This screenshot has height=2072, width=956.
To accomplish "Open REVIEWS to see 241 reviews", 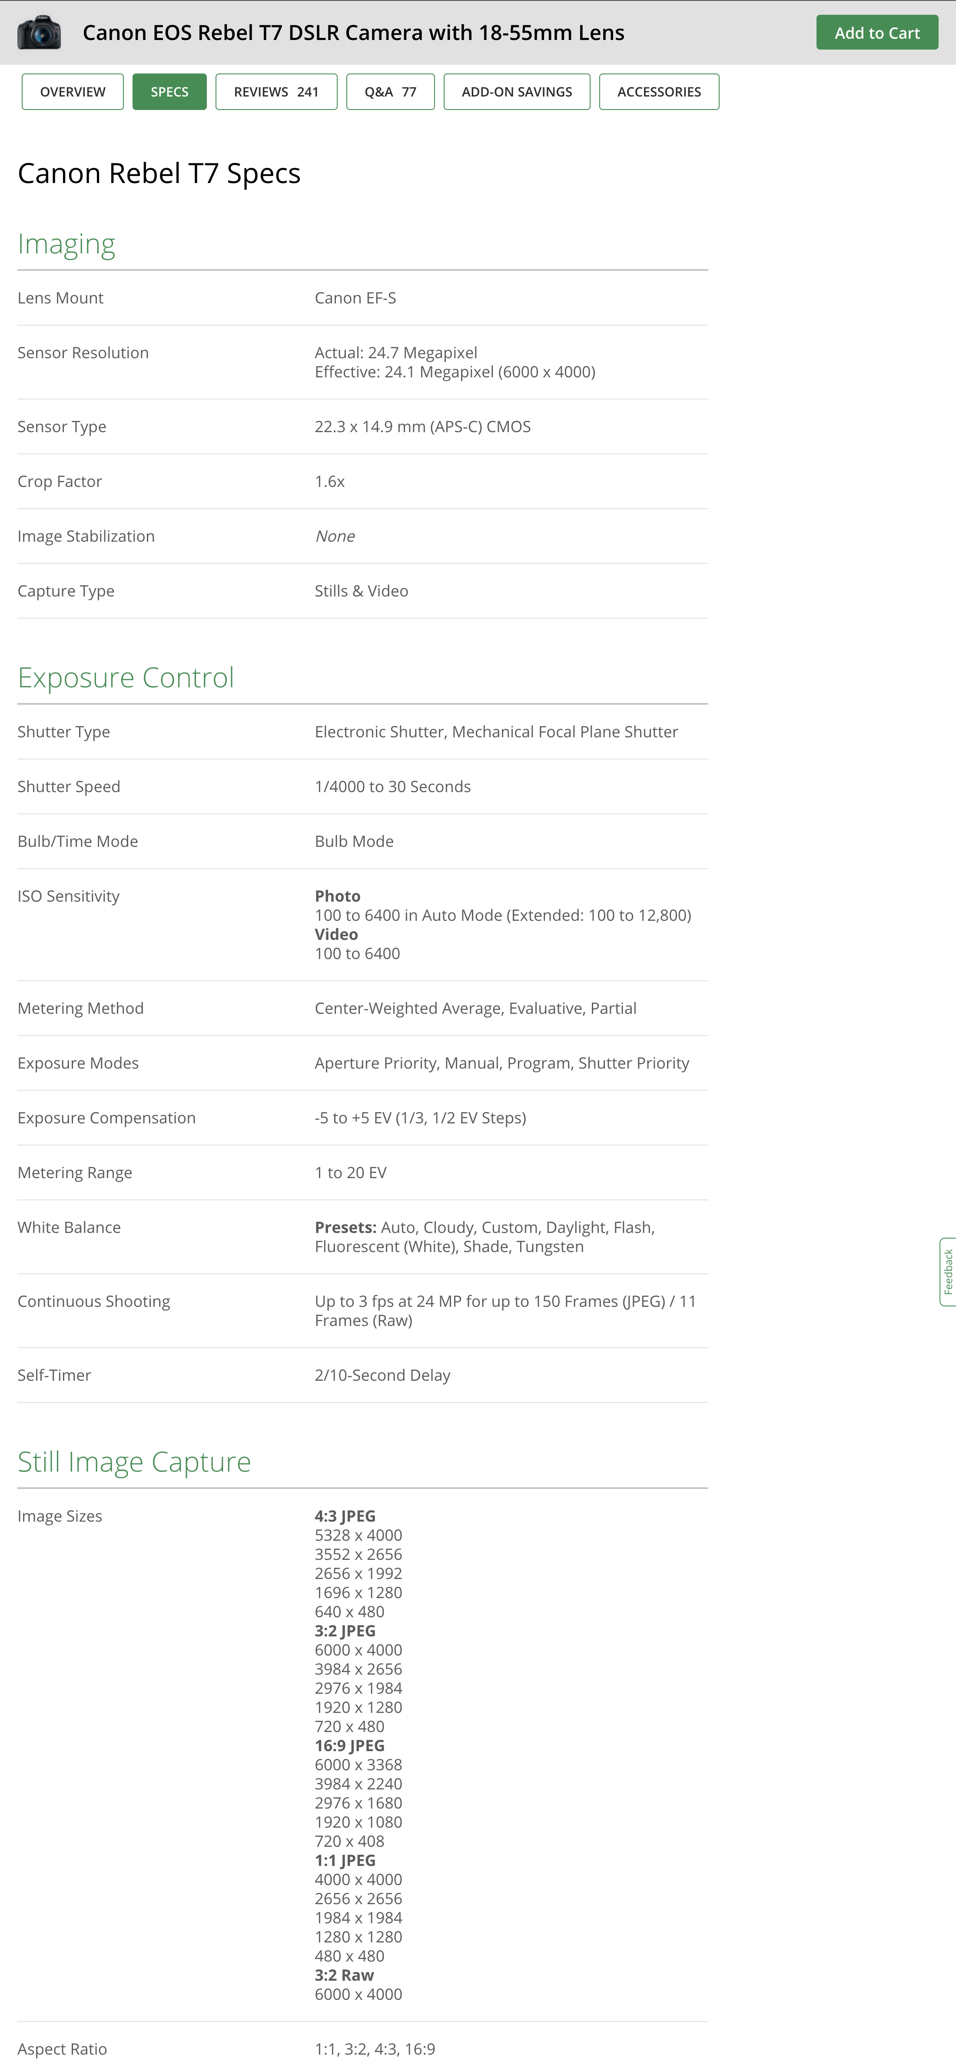I will coord(276,91).
